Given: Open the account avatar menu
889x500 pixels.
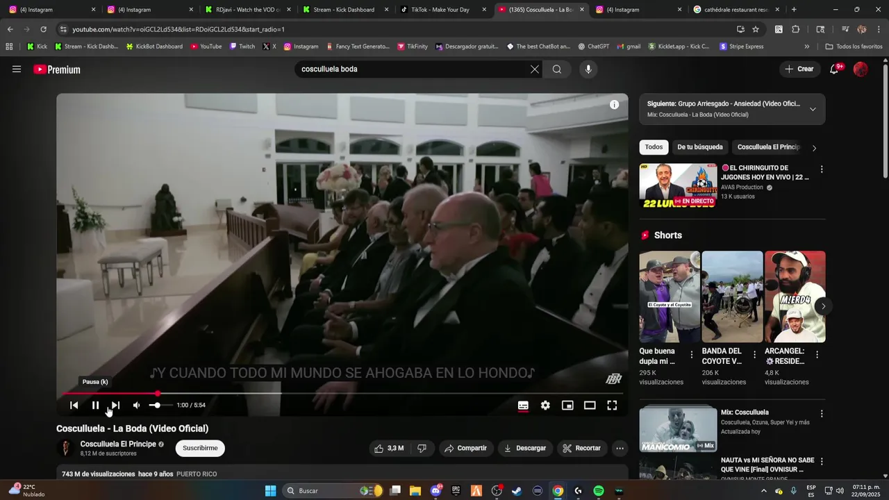Looking at the screenshot, I should click(861, 69).
